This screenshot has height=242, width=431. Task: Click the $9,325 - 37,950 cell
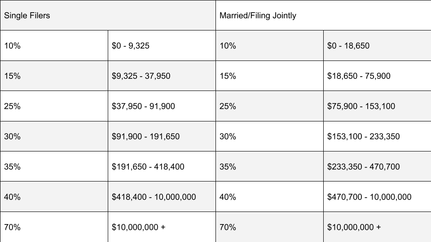point(162,76)
